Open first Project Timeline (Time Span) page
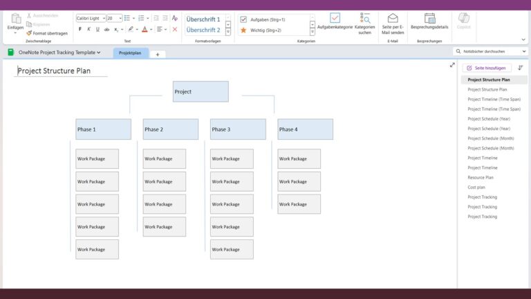 (494, 100)
